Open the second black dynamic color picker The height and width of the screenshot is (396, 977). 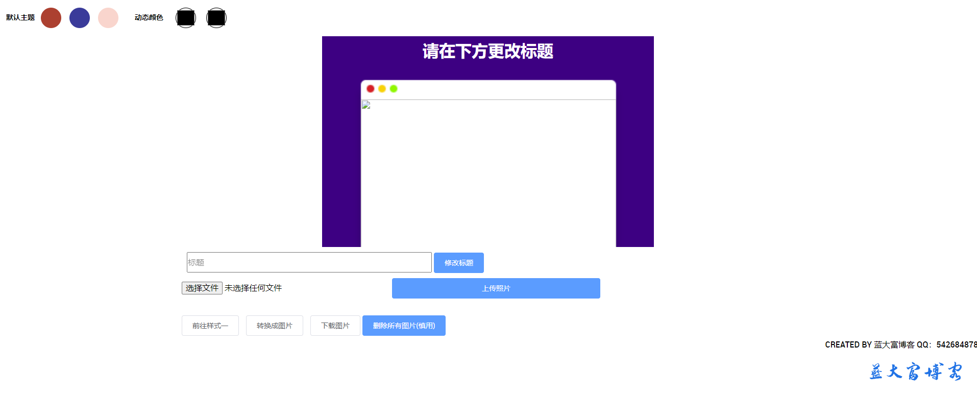(x=216, y=18)
